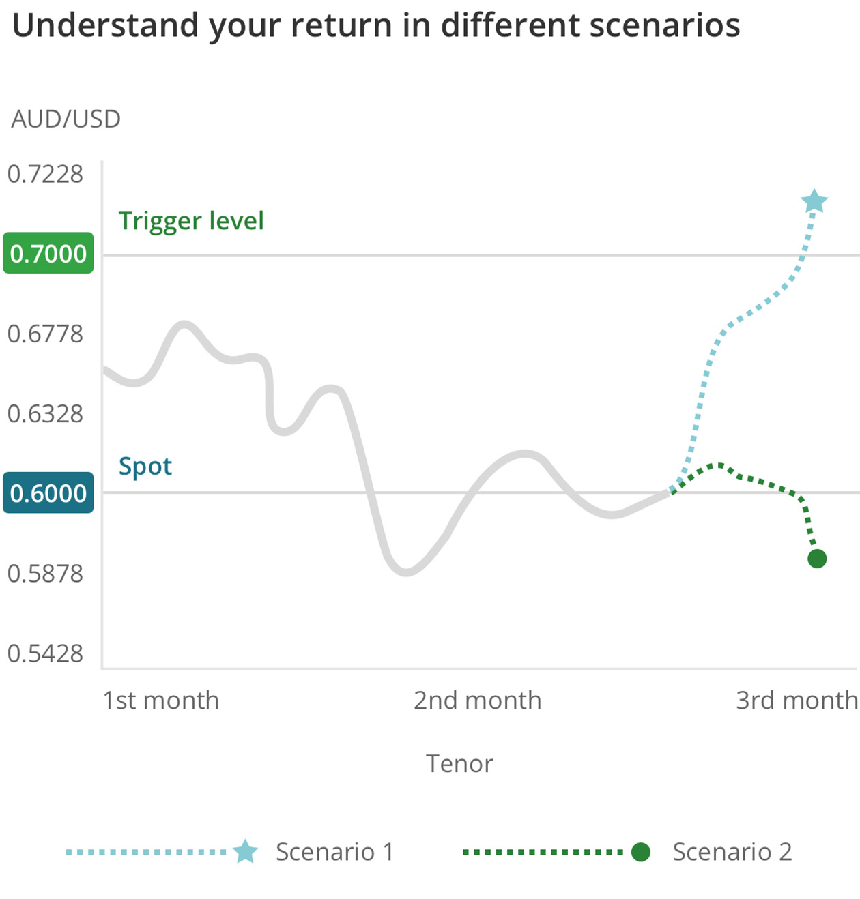The width and height of the screenshot is (860, 899).
Task: Click the Scenario 2 green circle endpoint
Action: (x=817, y=559)
